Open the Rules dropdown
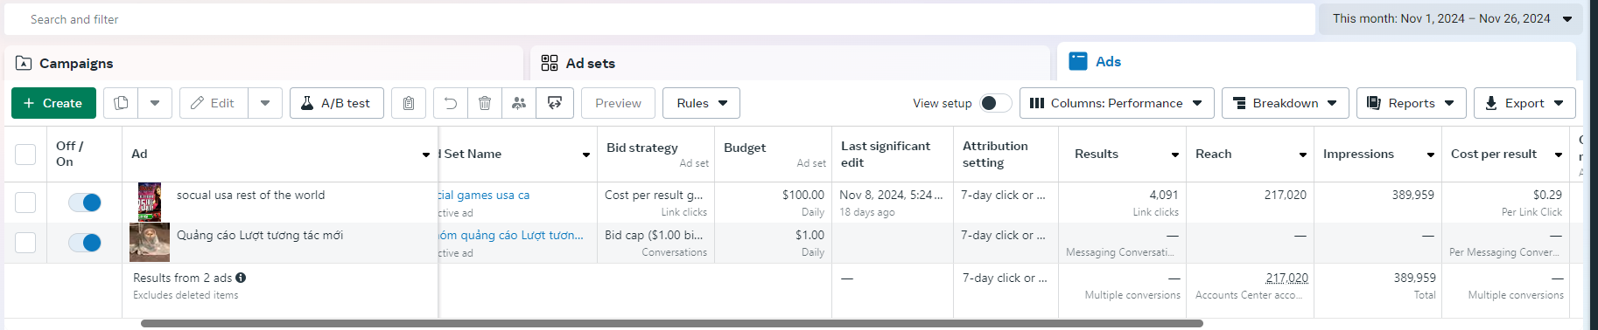This screenshot has height=330, width=1598. [x=701, y=103]
